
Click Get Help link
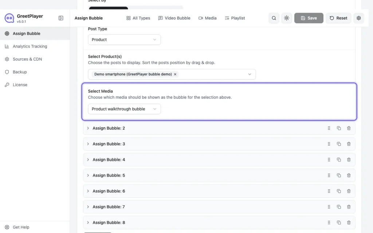point(17,227)
